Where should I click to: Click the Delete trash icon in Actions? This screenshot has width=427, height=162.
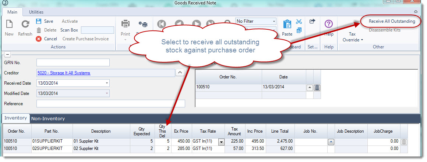[x=39, y=30]
